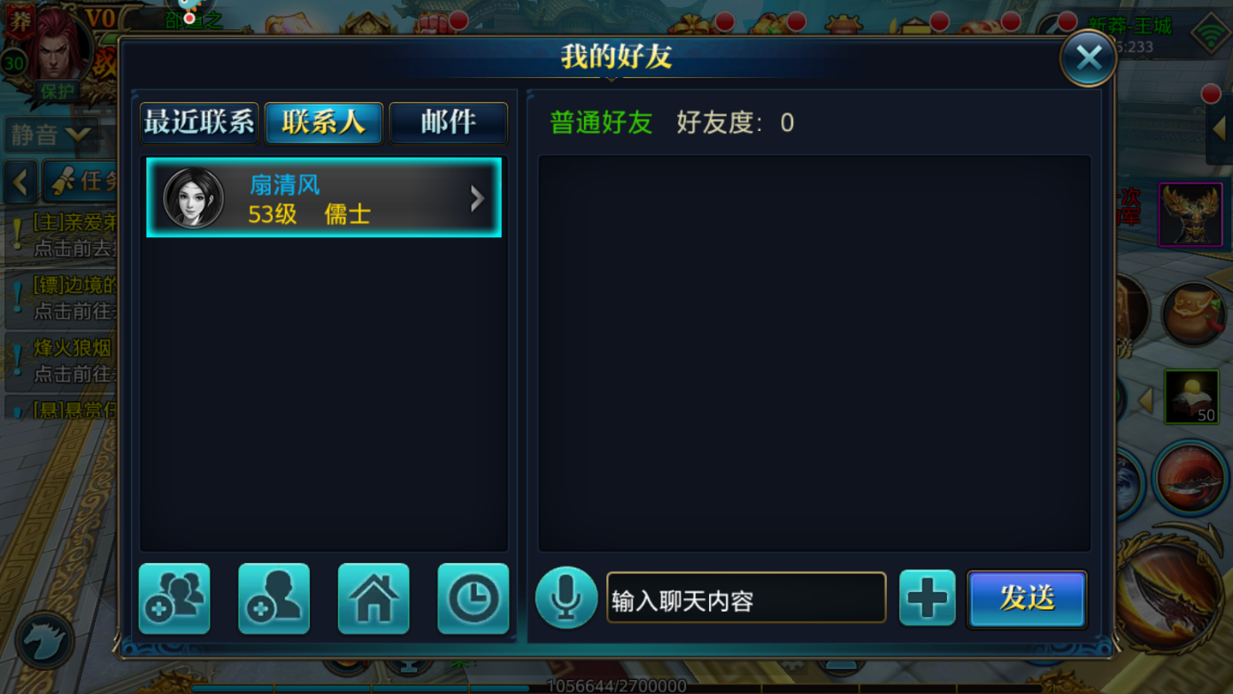Image resolution: width=1233 pixels, height=694 pixels.
Task: Tap the add single friend icon
Action: pos(274,598)
